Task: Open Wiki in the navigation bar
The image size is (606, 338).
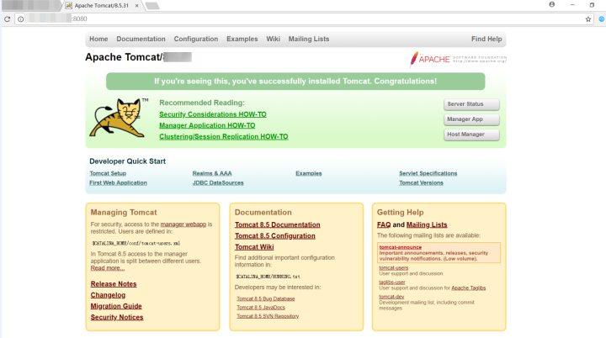Action: click(x=273, y=39)
